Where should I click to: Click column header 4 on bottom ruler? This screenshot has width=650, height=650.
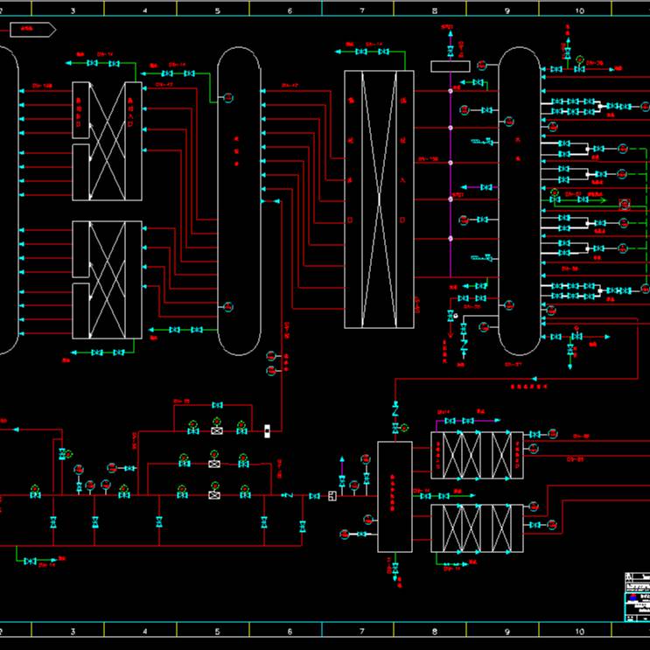pos(144,629)
